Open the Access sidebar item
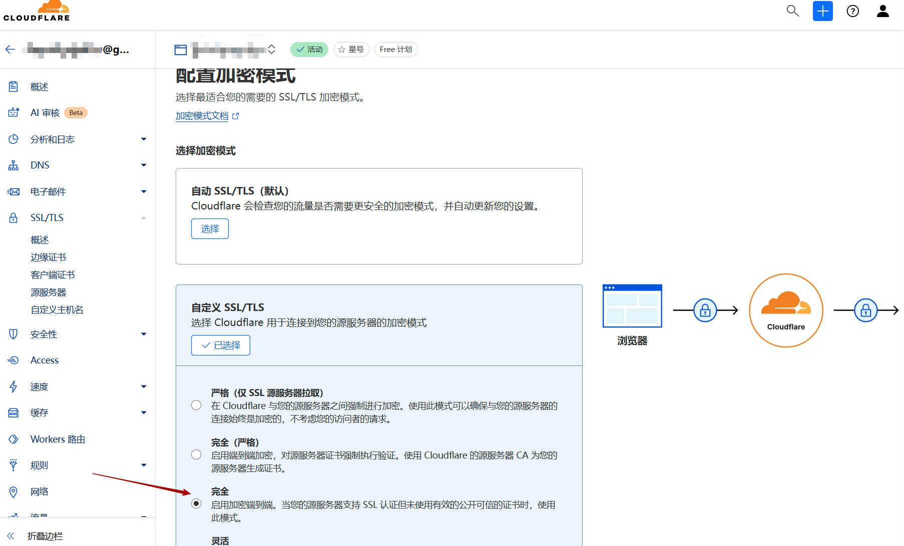The width and height of the screenshot is (904, 546). (x=44, y=360)
